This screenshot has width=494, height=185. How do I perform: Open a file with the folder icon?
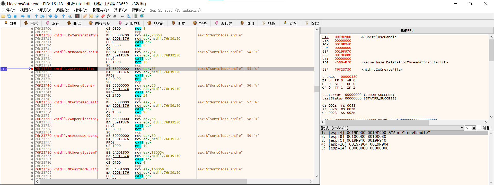pyautogui.click(x=3, y=16)
